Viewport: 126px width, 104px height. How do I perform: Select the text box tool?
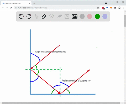67,16
